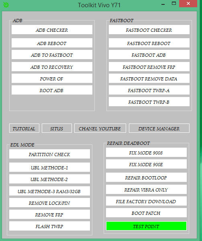The image size is (202, 241).
Task: Run ADB CHECKER
Action: pos(52,30)
